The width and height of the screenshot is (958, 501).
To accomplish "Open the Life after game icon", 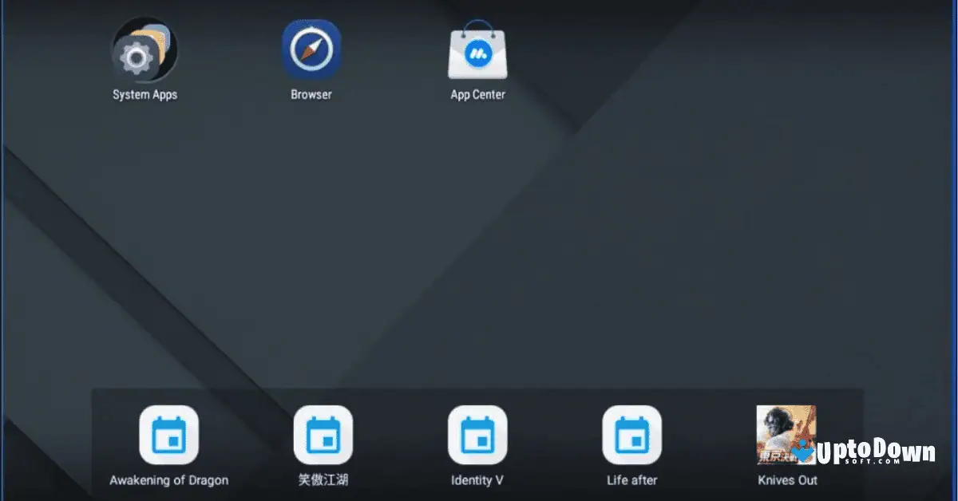I will pos(631,435).
